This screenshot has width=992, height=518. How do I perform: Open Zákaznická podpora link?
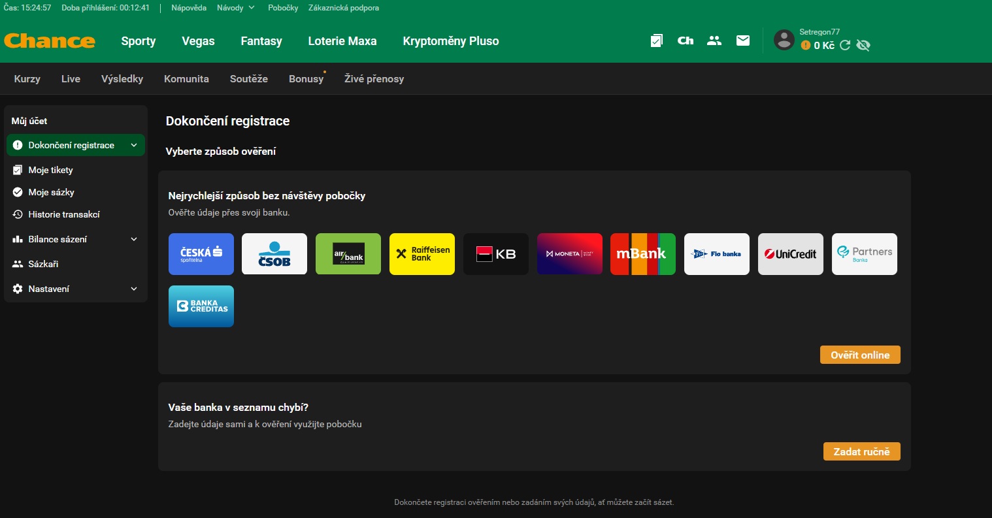point(344,8)
